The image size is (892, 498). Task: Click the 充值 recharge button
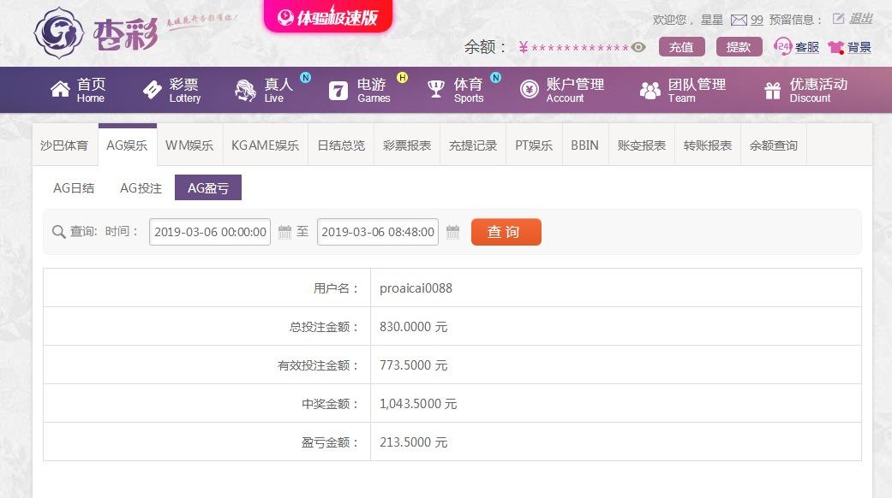(x=681, y=47)
